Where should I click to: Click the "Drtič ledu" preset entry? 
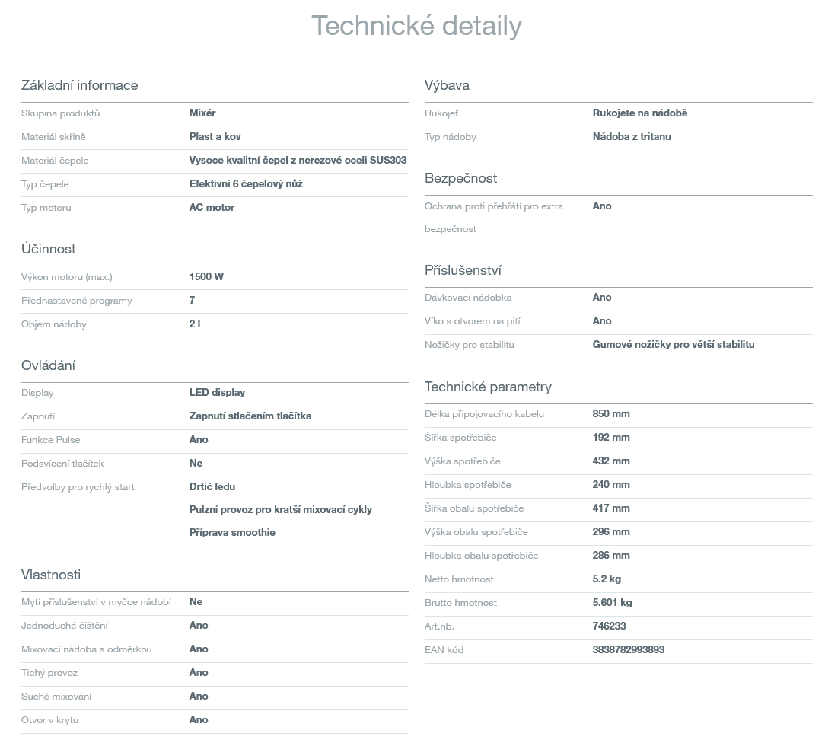pyautogui.click(x=212, y=487)
